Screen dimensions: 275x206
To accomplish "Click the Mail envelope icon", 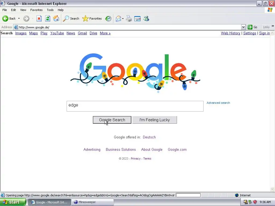I will 118,19.
